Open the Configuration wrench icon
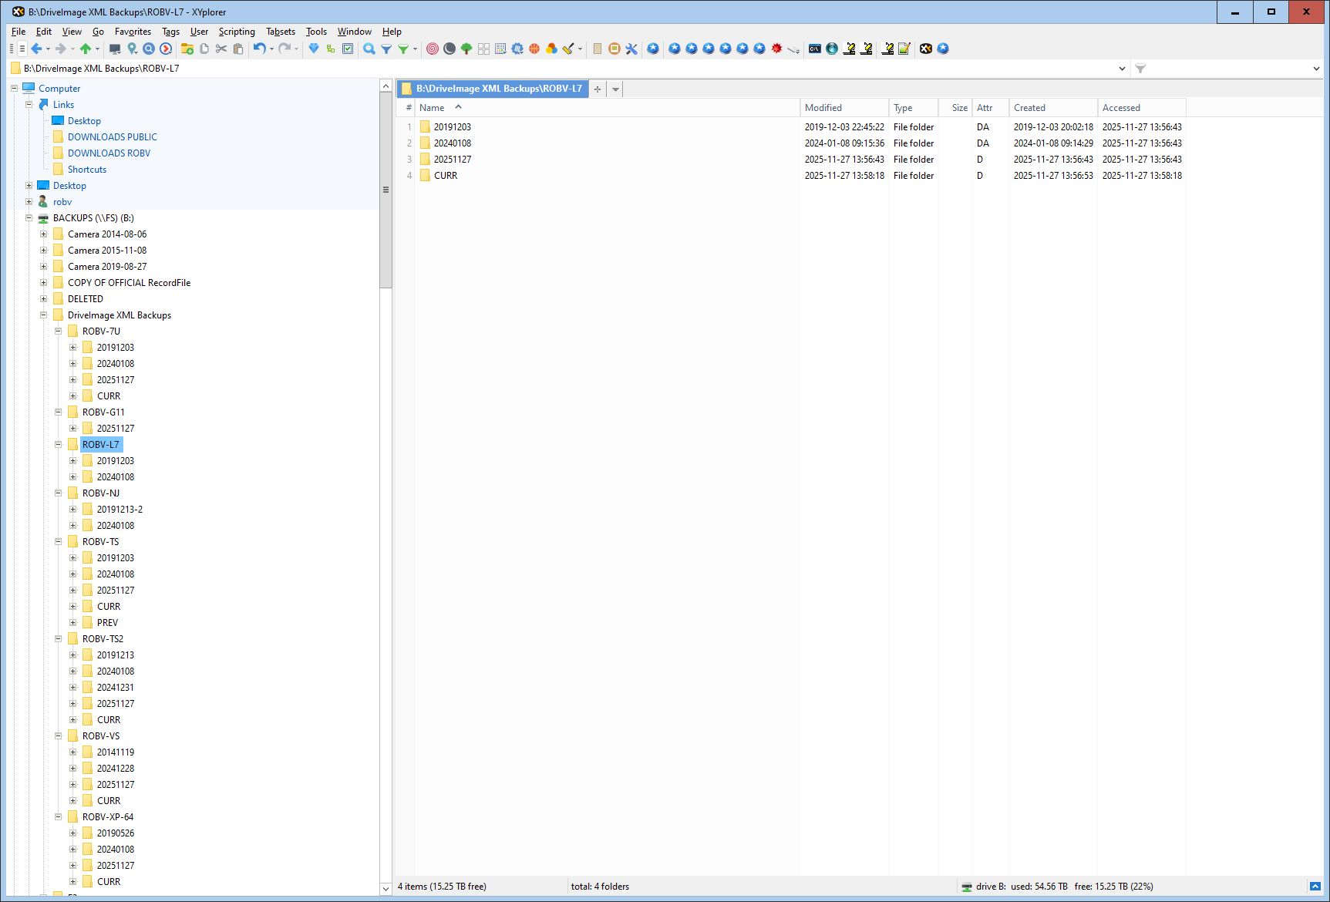The height and width of the screenshot is (902, 1330). point(631,49)
